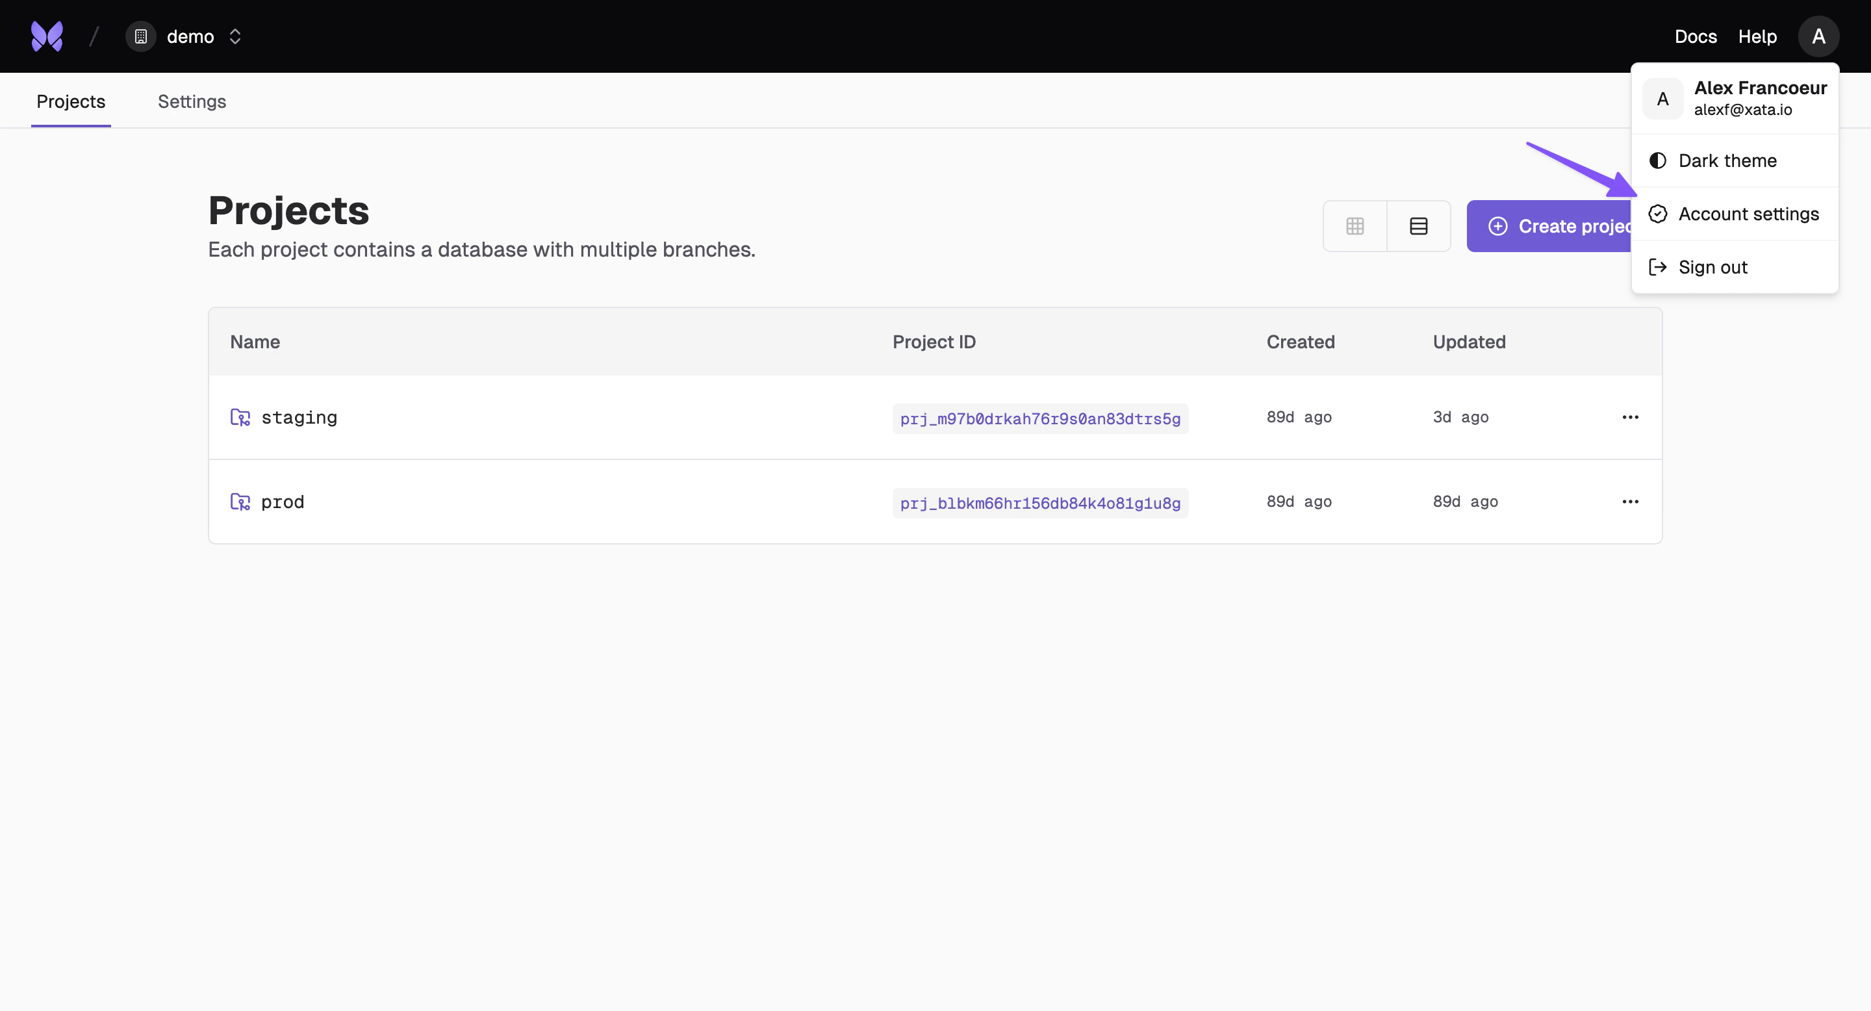Switch to the Settings tab
The image size is (1871, 1011).
coord(192,101)
